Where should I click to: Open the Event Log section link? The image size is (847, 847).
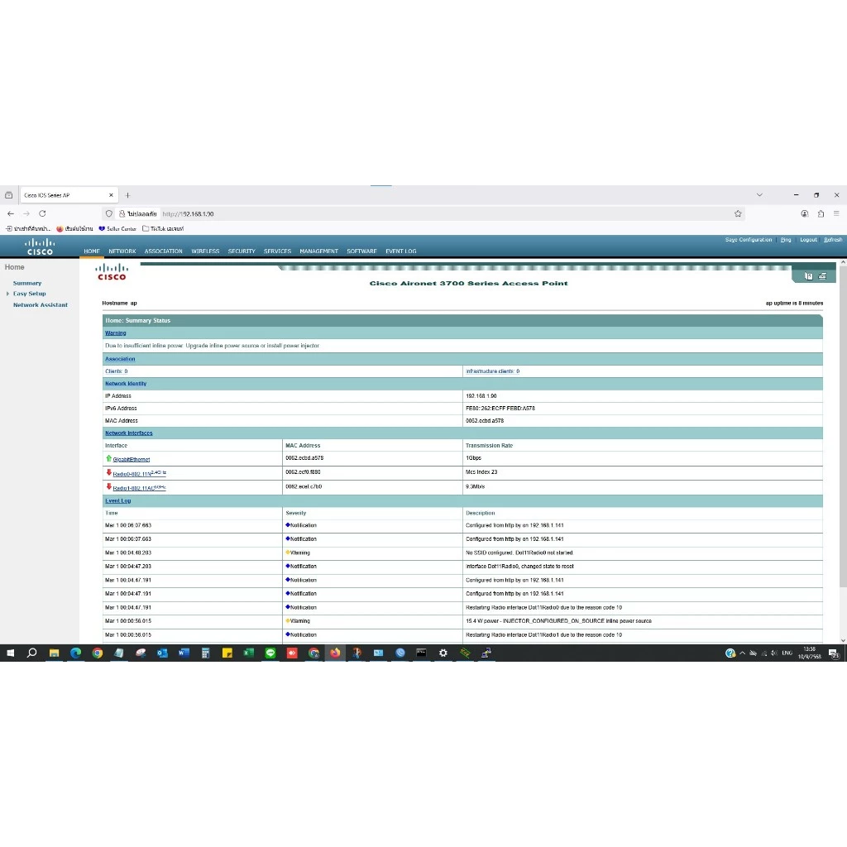(117, 501)
